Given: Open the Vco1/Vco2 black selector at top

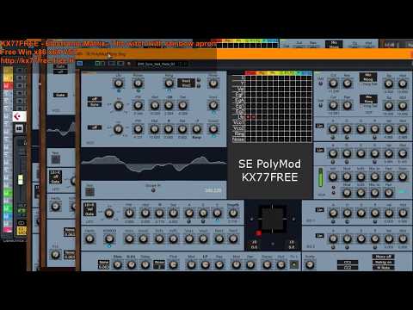Looking at the screenshot, I should [186, 84].
